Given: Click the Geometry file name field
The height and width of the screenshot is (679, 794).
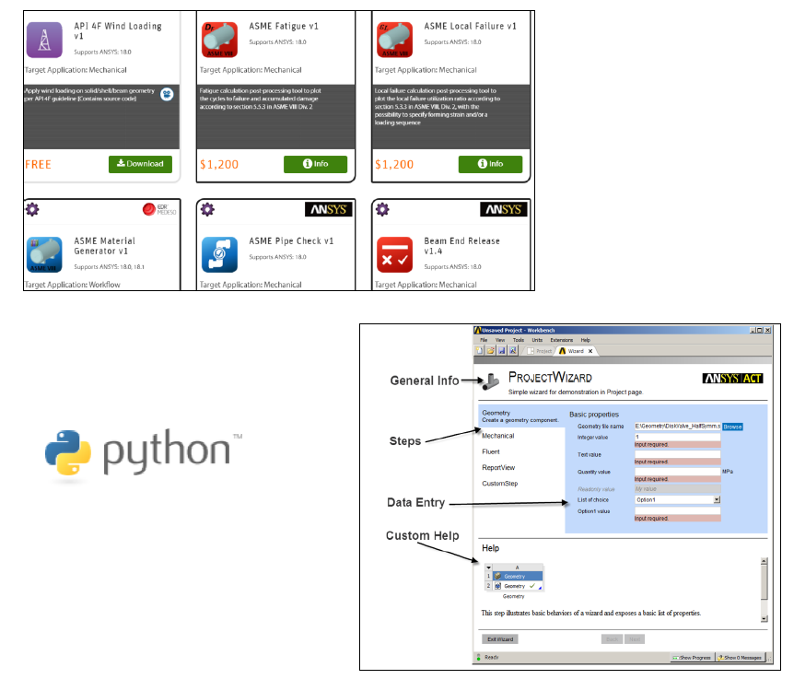Looking at the screenshot, I should pos(678,427).
